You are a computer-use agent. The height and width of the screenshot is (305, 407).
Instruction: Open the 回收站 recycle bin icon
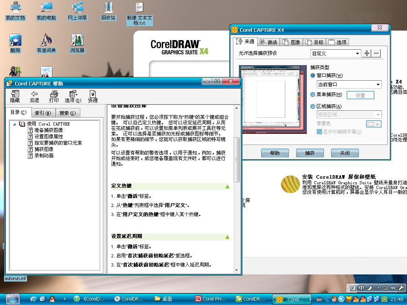pyautogui.click(x=109, y=11)
